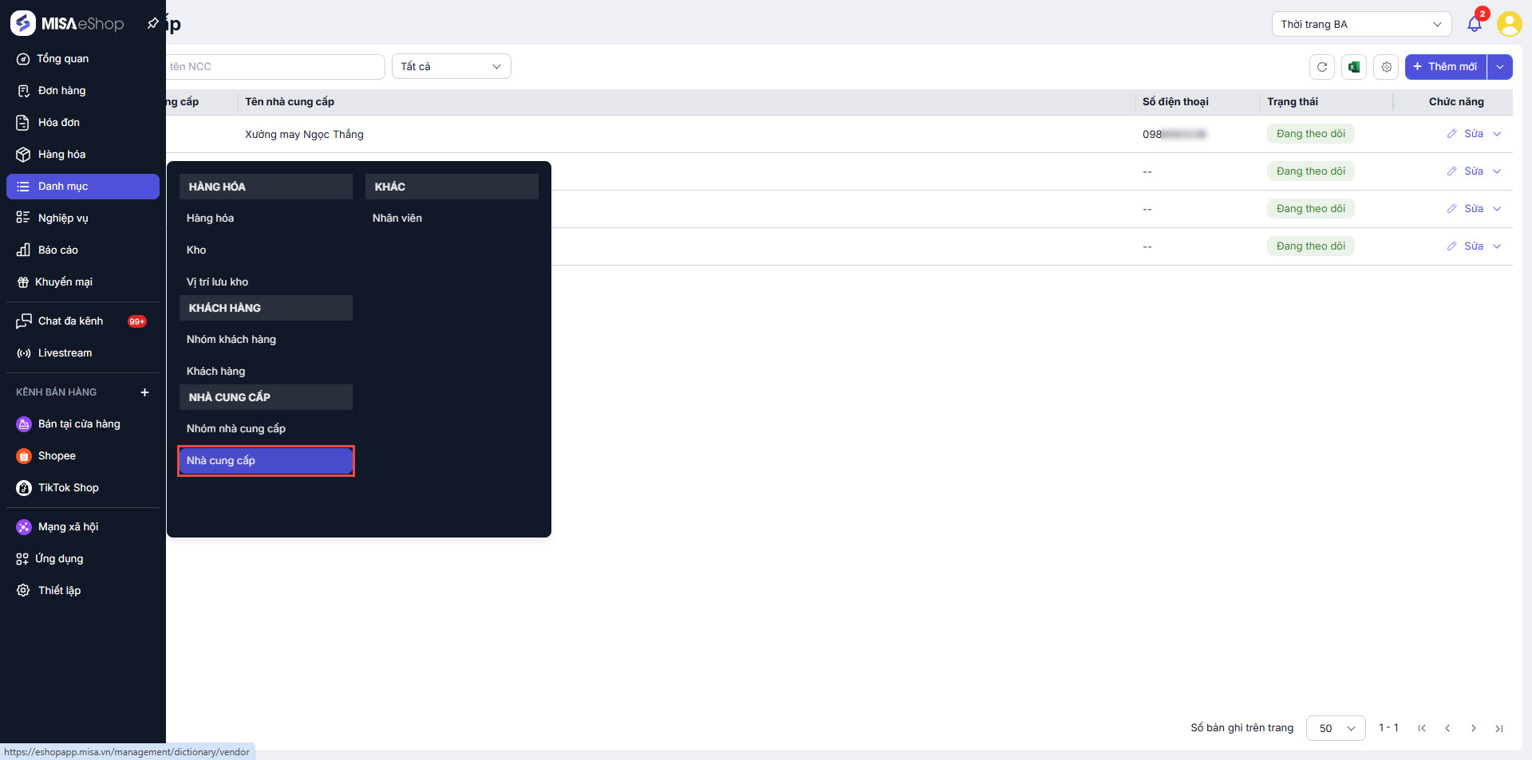Image resolution: width=1532 pixels, height=760 pixels.
Task: Click the MISA eShop logo
Action: [x=67, y=23]
